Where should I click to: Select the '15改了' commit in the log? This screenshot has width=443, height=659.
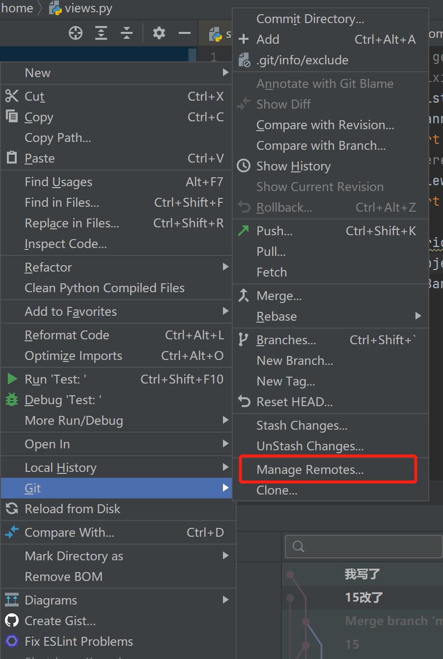(x=363, y=598)
